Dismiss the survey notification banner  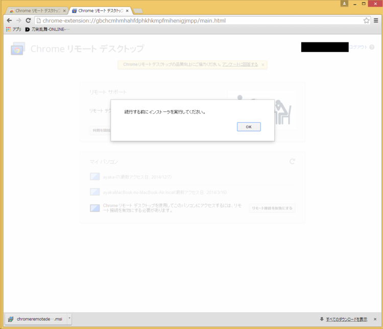click(263, 65)
